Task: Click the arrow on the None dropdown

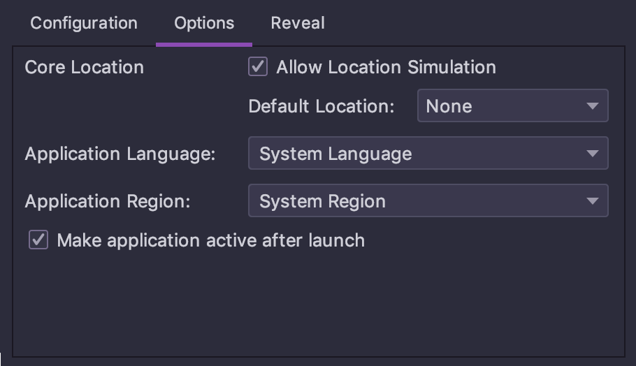Action: click(593, 106)
